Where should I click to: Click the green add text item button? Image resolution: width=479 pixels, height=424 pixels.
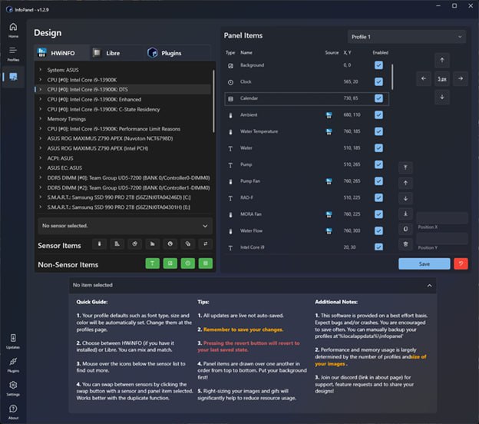pos(152,263)
